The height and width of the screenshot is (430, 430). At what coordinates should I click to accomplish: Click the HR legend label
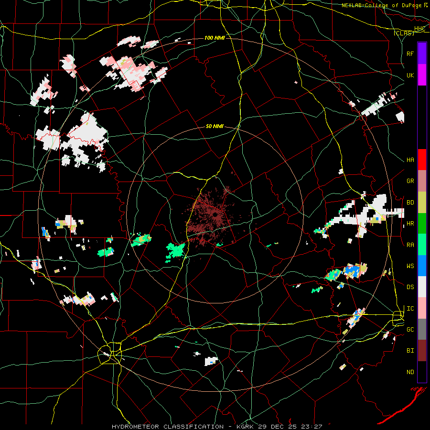[x=410, y=224]
